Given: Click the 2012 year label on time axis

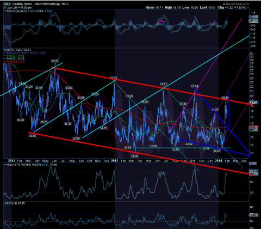Looking at the screenshot, I should click(x=11, y=161).
